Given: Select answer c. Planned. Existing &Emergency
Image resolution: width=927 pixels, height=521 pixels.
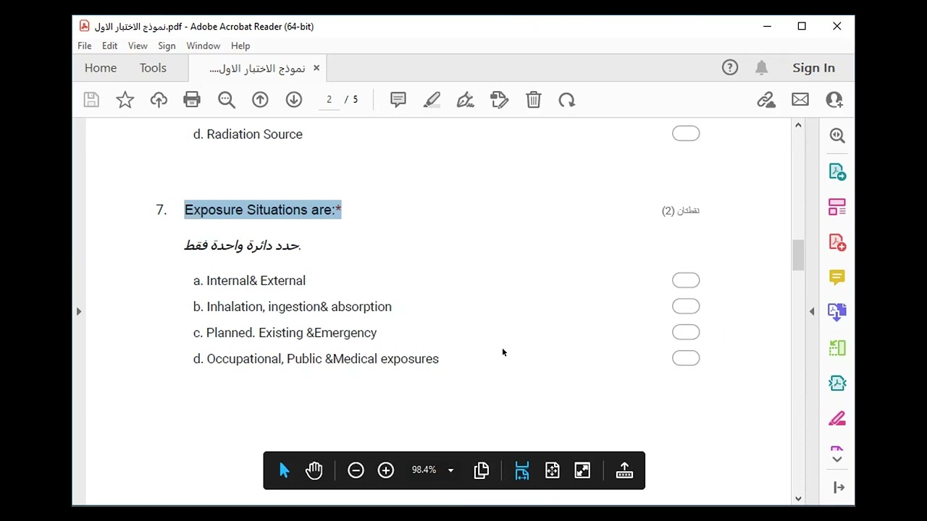Looking at the screenshot, I should (x=686, y=332).
